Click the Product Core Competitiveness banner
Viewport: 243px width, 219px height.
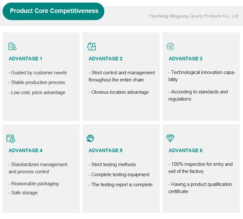[x=53, y=11]
